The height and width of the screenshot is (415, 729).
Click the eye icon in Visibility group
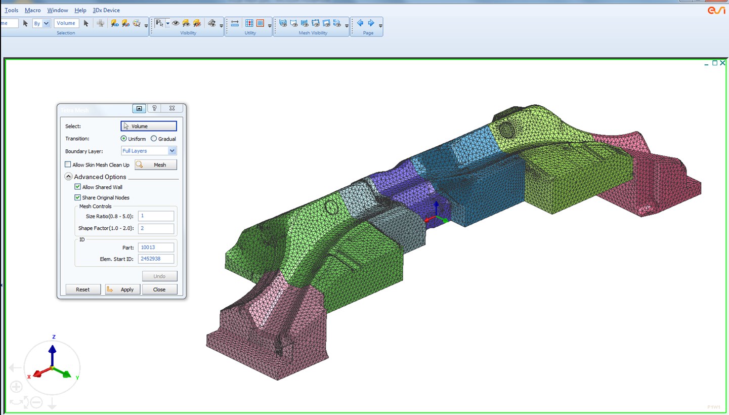point(176,23)
